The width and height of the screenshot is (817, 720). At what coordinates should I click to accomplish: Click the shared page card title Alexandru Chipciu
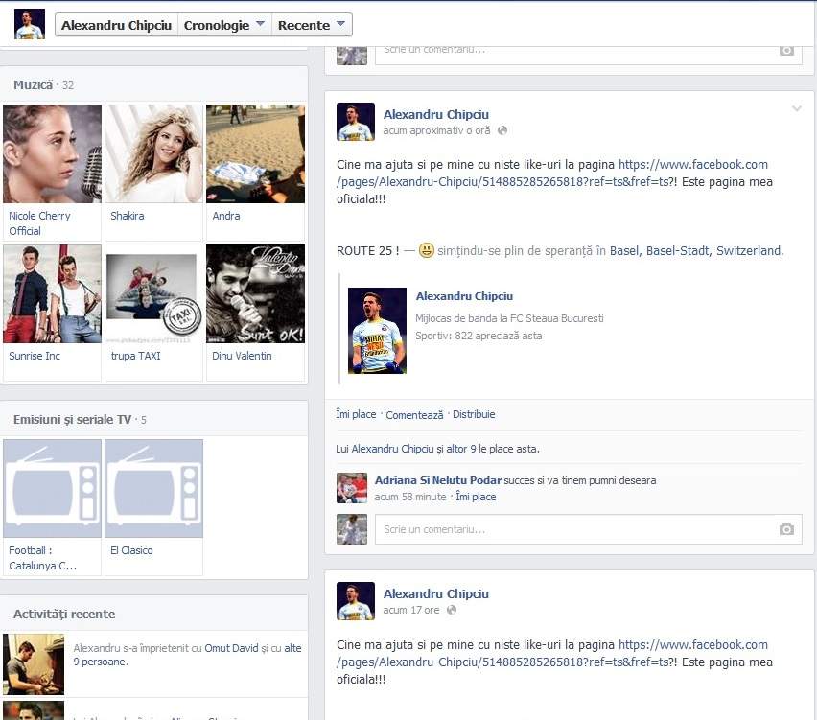[x=464, y=296]
